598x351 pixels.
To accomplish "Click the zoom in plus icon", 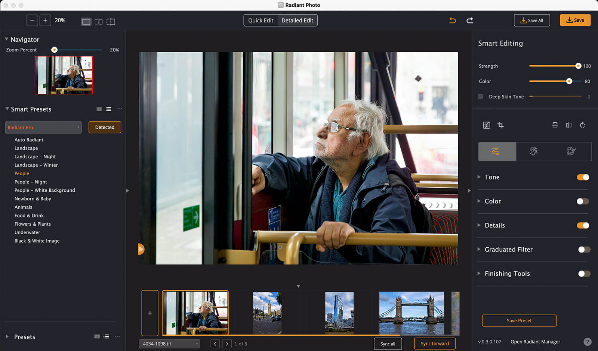I will pyautogui.click(x=45, y=21).
